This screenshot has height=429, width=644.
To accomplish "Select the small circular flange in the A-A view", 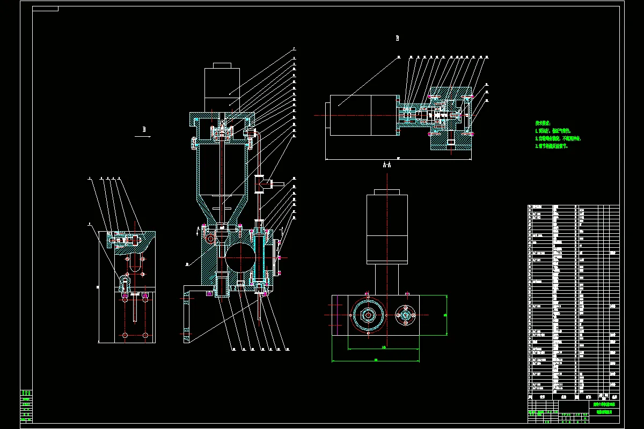I will pyautogui.click(x=405, y=315).
